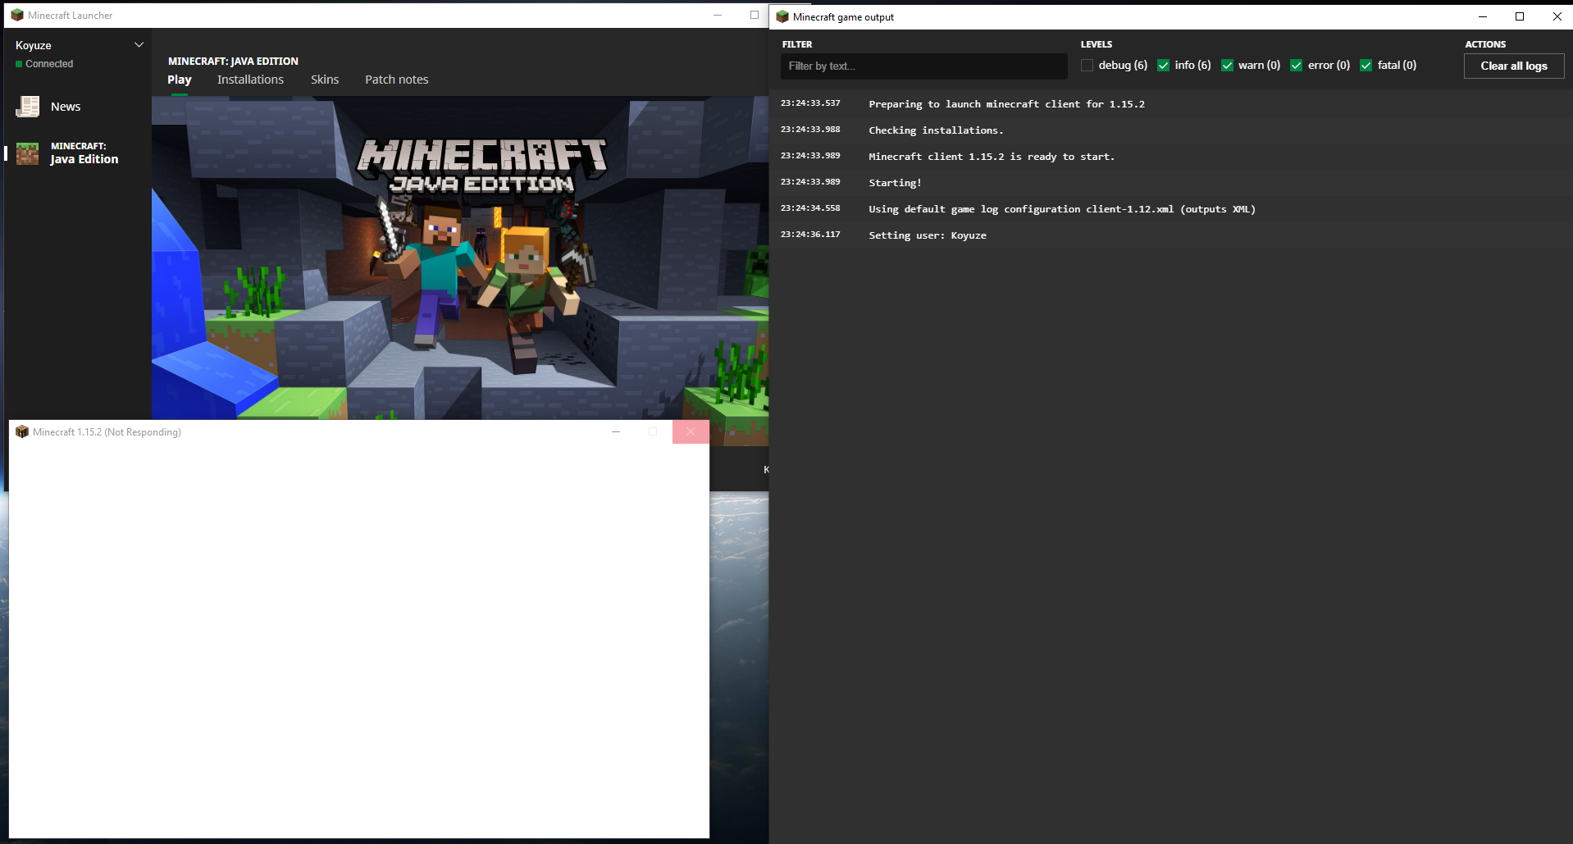This screenshot has width=1573, height=844.
Task: Select the 'client 1.15.2 is ready to start' log line
Action: [x=1171, y=157]
